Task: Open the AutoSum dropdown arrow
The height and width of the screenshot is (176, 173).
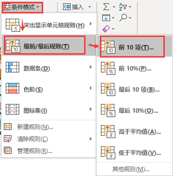Action: pyautogui.click(x=114, y=7)
